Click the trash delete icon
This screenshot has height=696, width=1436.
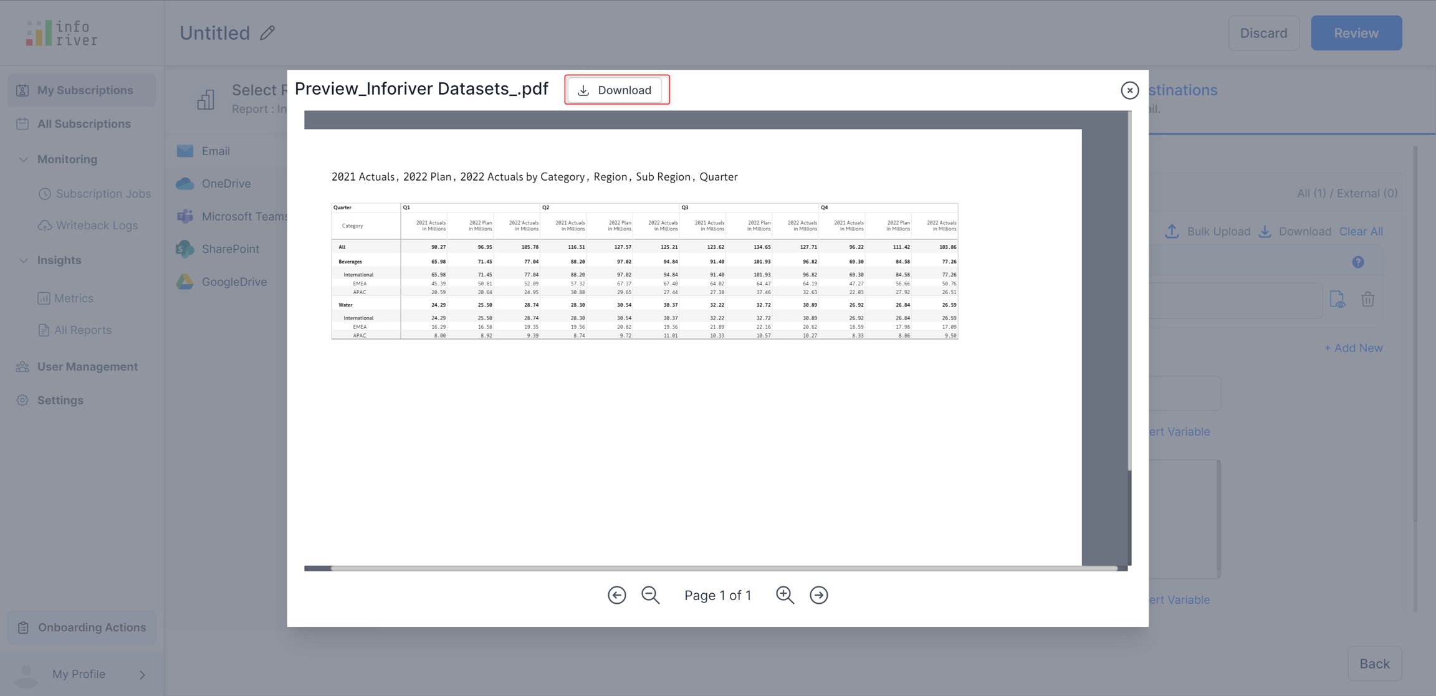click(1367, 300)
